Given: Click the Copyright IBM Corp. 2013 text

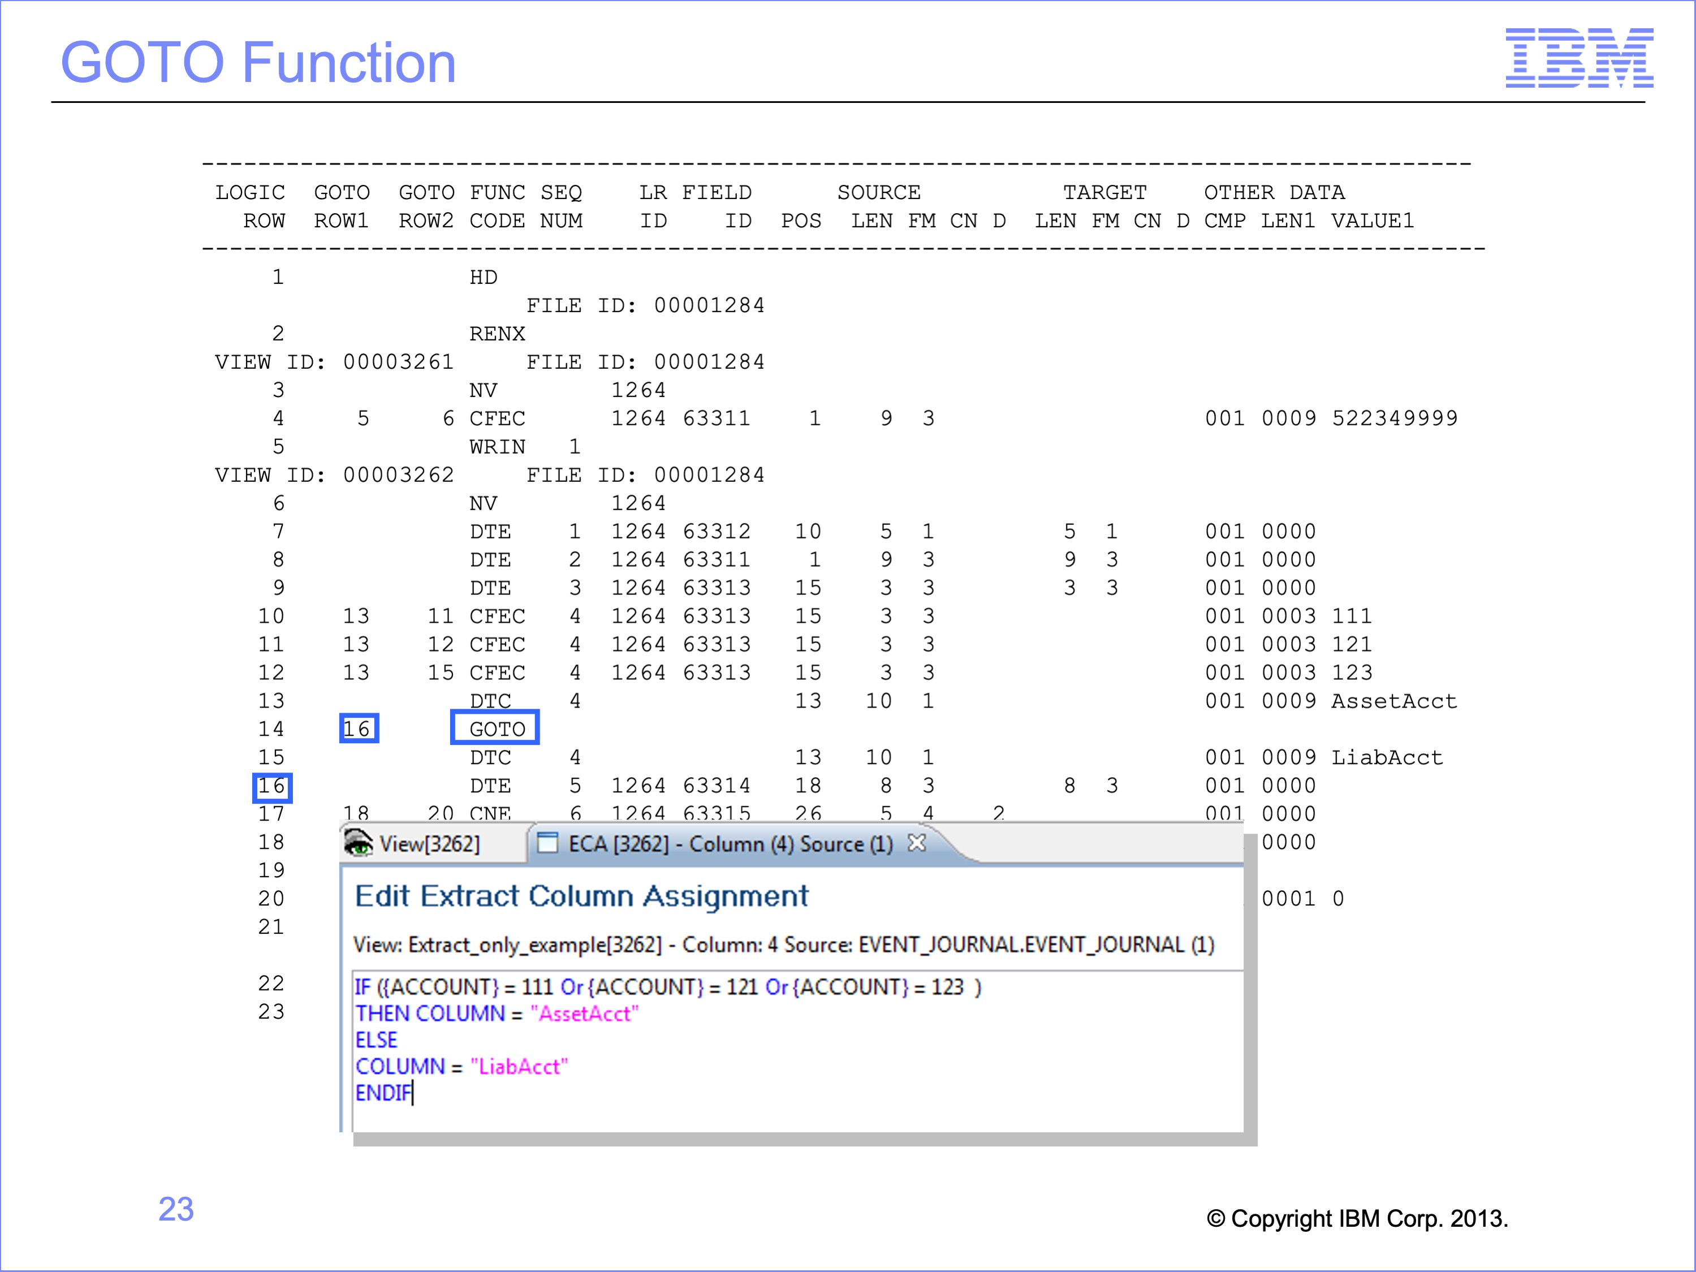Looking at the screenshot, I should (x=1356, y=1218).
